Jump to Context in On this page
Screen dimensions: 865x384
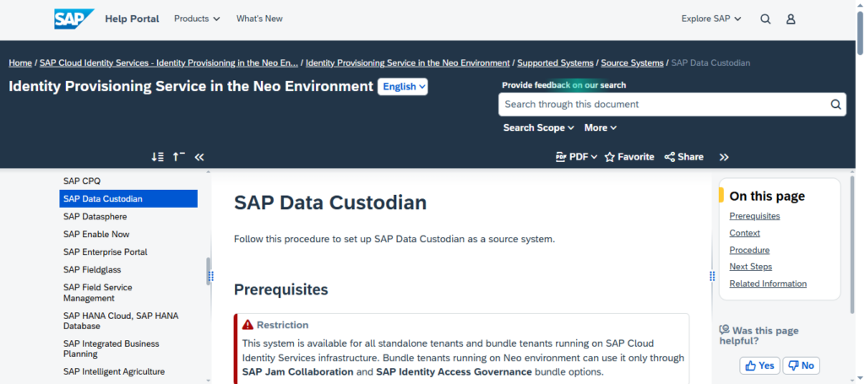[x=744, y=233]
